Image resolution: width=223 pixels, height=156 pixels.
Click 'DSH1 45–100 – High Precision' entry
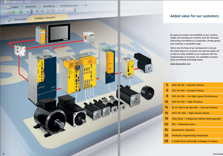coord(193,102)
